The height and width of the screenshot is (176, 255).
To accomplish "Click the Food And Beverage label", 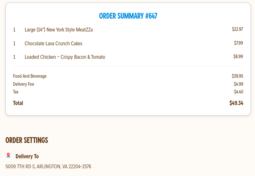I will click(30, 76).
